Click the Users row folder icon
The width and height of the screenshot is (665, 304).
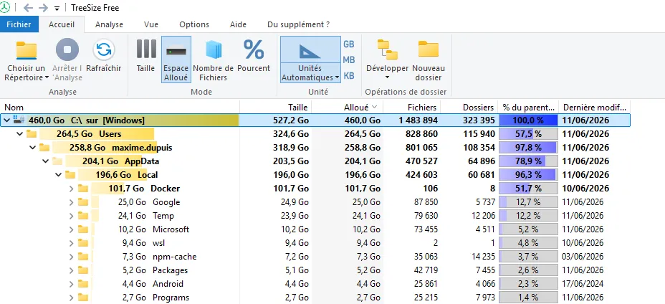pyautogui.click(x=32, y=134)
